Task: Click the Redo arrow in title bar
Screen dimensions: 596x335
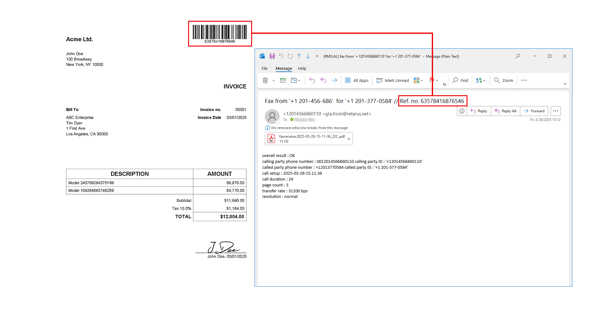Action: point(290,56)
